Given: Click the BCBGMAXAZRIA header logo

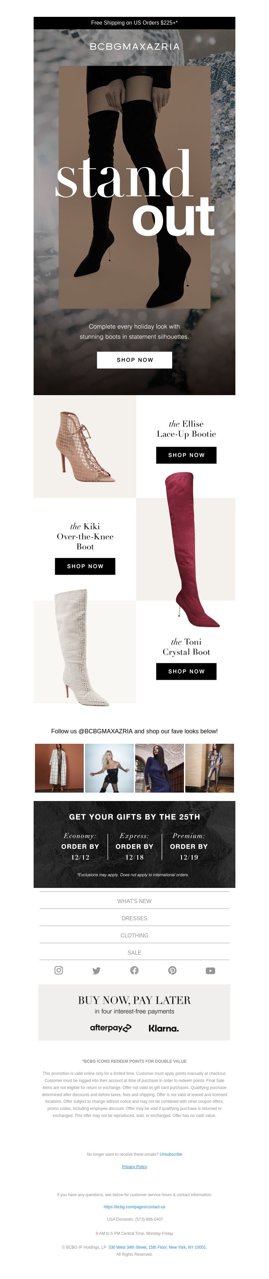Looking at the screenshot, I should coord(134,46).
